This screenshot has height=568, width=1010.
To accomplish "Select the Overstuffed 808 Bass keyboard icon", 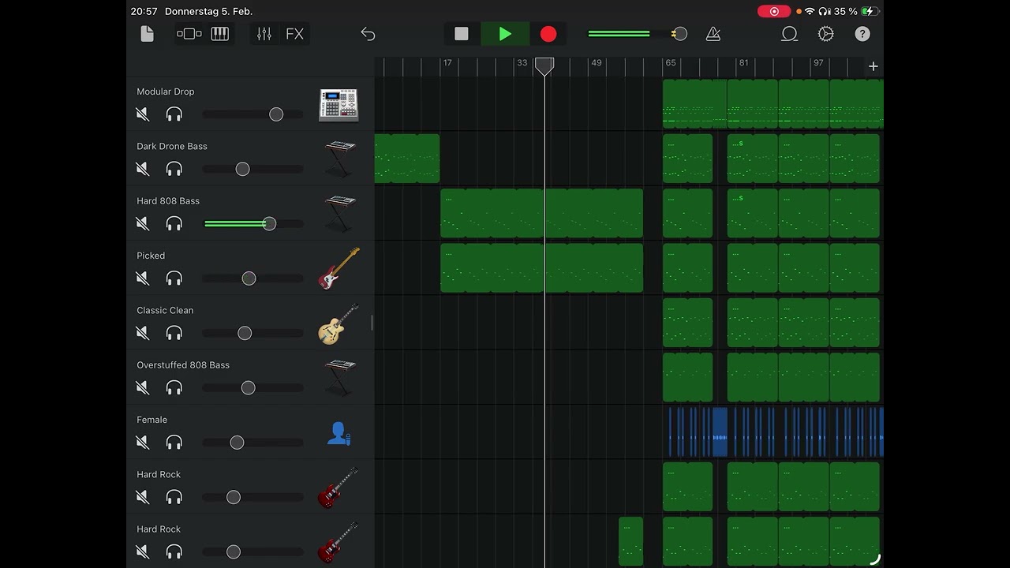I will coord(339,378).
